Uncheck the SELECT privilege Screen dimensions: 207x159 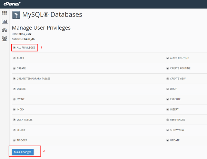14,130
